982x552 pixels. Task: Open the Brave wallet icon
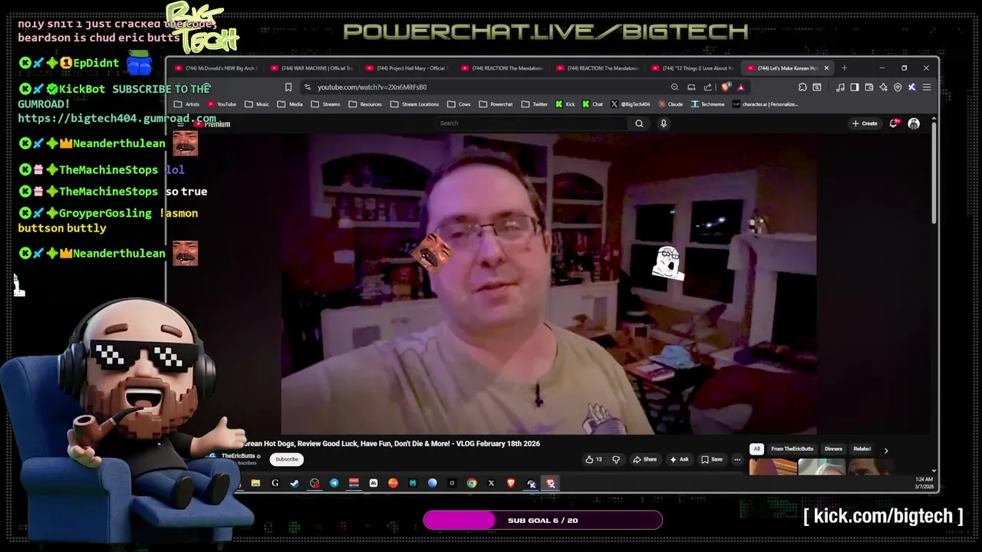pos(868,87)
